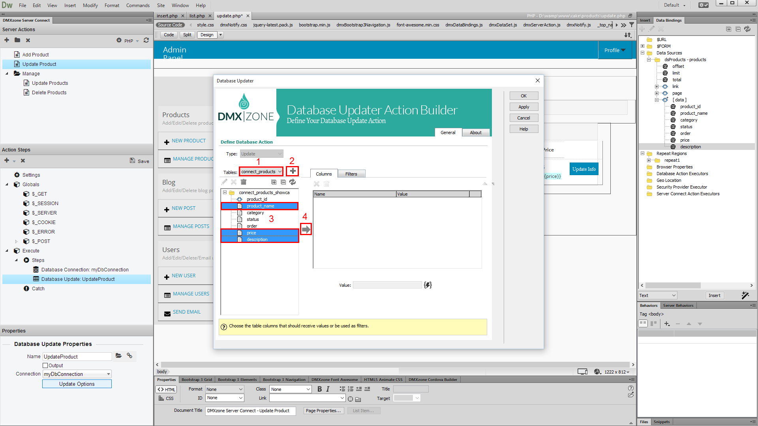Open the Modify menu
The image size is (758, 426).
(x=90, y=5)
